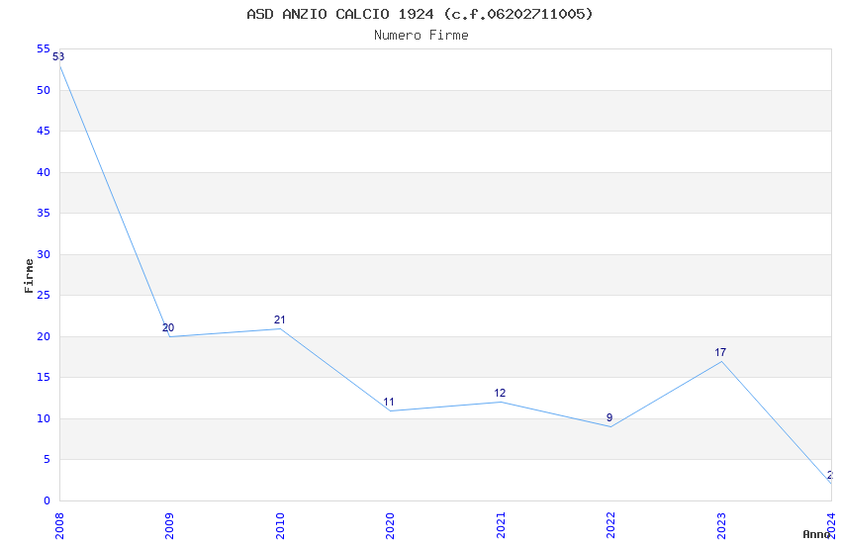Click the y-axis tick value 25
The image size is (841, 544).
pyautogui.click(x=44, y=296)
